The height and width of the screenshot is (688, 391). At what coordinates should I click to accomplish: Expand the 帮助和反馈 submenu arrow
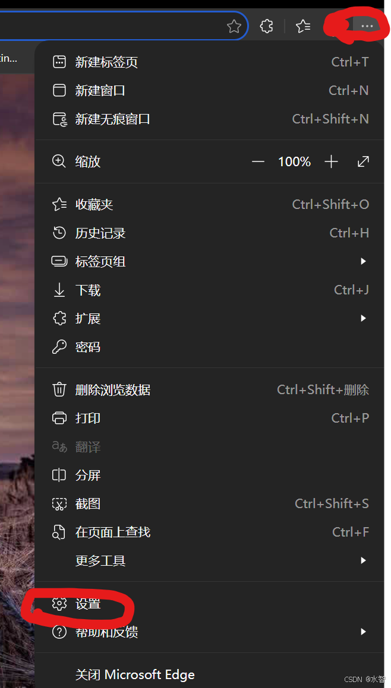363,632
